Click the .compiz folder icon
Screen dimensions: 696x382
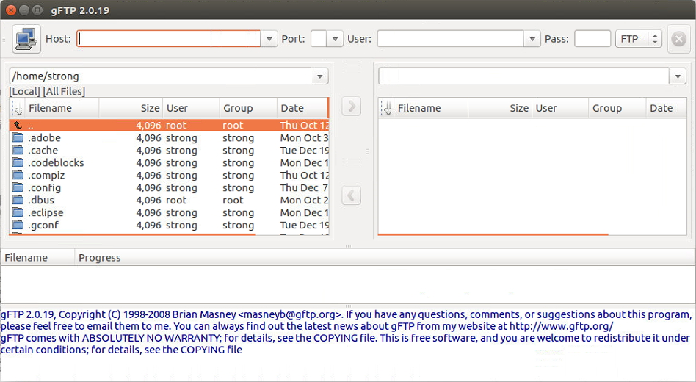tap(18, 175)
